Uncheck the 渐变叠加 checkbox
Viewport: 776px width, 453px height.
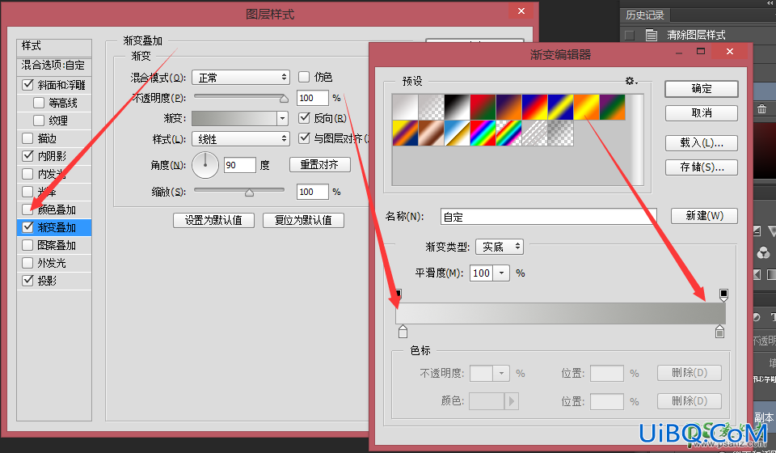point(27,227)
